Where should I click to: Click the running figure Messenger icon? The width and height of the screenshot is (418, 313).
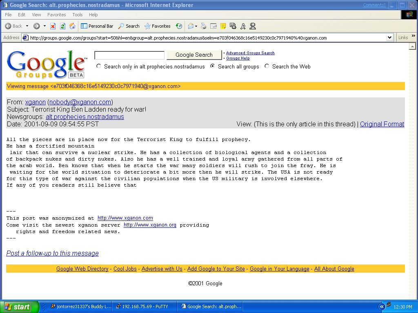pos(242,26)
